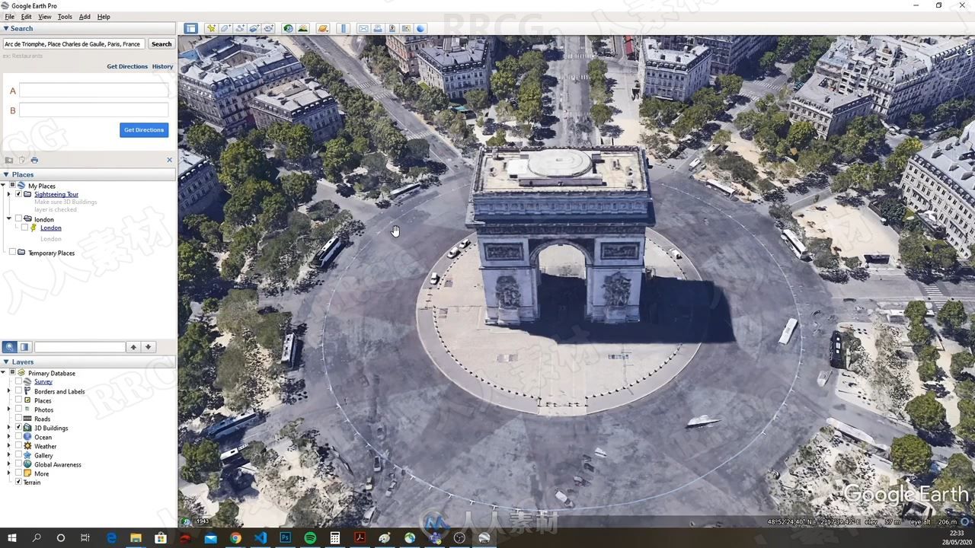The image size is (975, 548).
Task: Collapse the london folder arrow
Action: coord(9,219)
